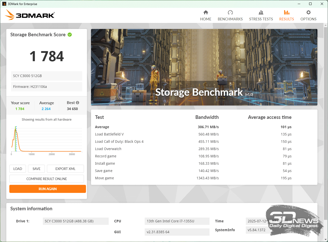
Task: Click the Storage Benchmark Score heading
Action: 38,34
